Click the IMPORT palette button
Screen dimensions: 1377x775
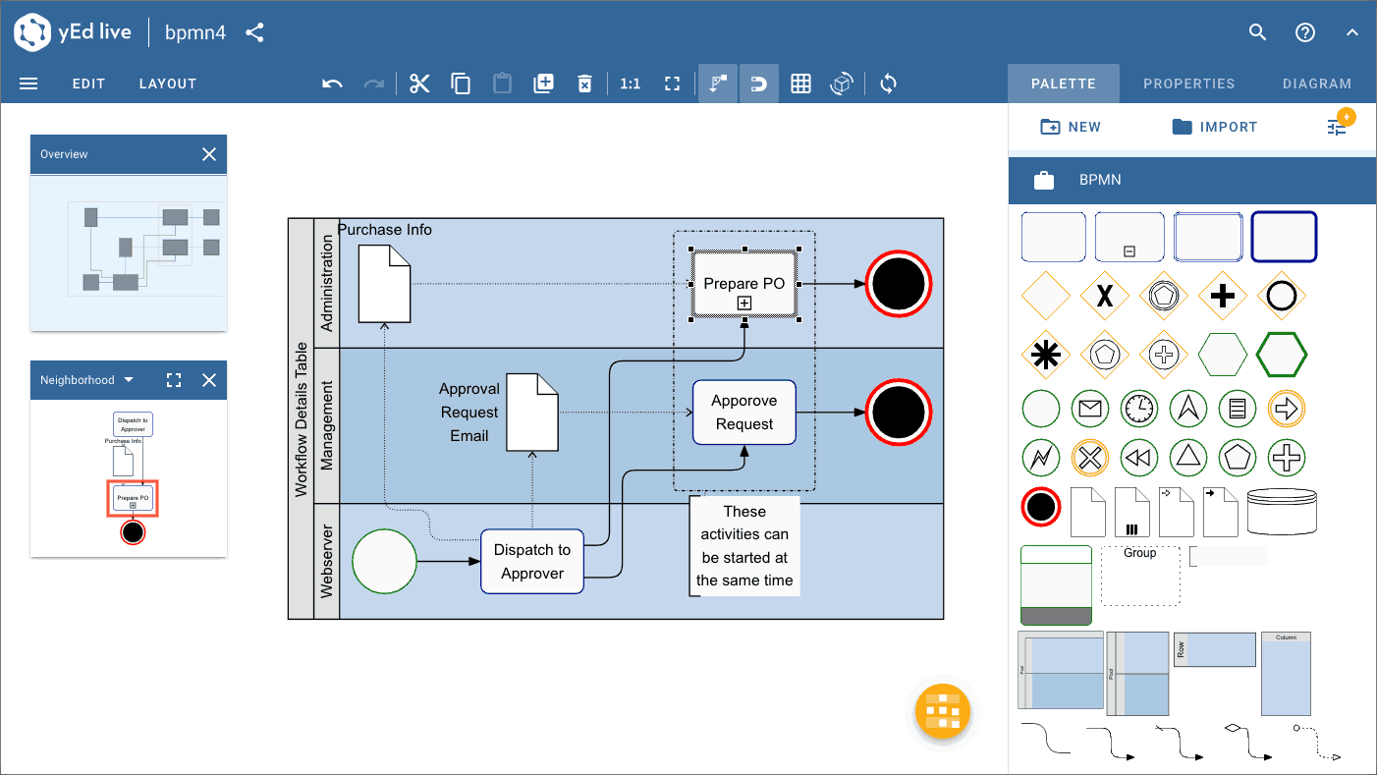[x=1215, y=127]
